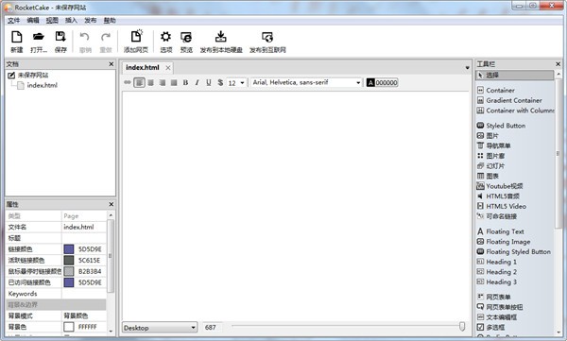Align text right in format bar
This screenshot has width=567, height=341.
click(163, 82)
